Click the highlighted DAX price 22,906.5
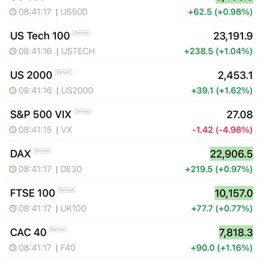The width and height of the screenshot is (263, 263). (231, 154)
